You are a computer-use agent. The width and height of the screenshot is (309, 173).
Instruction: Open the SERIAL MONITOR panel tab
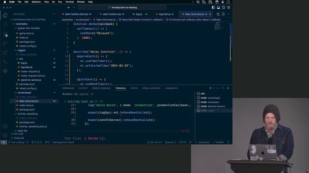point(151,88)
